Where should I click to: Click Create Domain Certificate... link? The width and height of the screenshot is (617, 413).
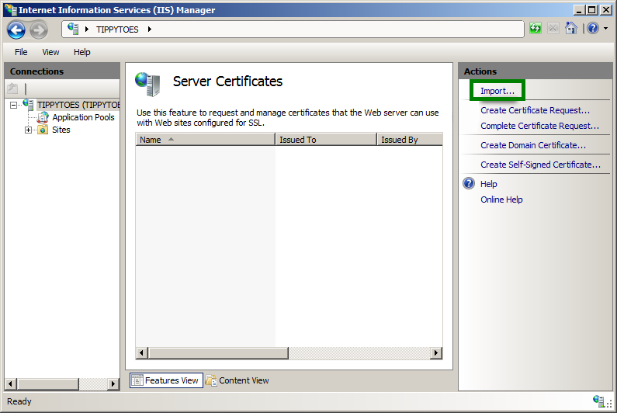[533, 145]
